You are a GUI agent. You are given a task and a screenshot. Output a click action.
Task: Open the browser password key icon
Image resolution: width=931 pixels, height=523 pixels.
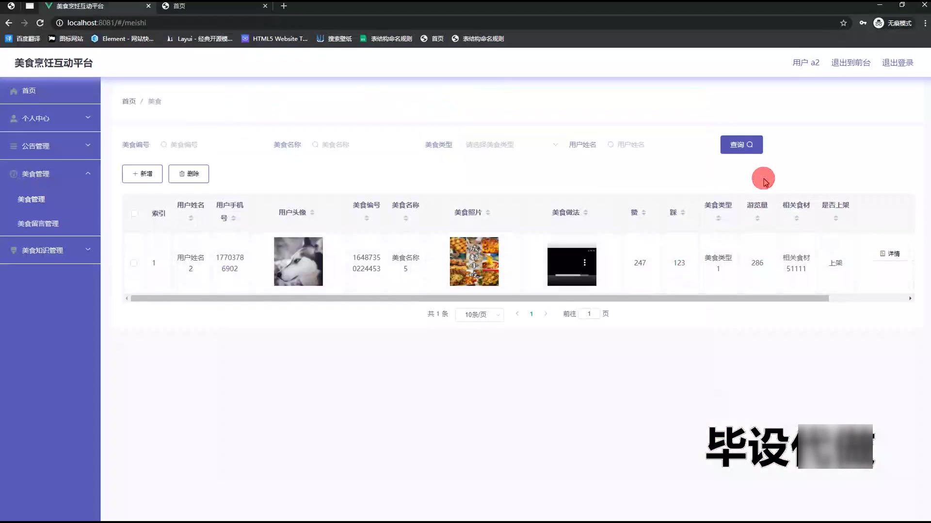[x=863, y=23]
